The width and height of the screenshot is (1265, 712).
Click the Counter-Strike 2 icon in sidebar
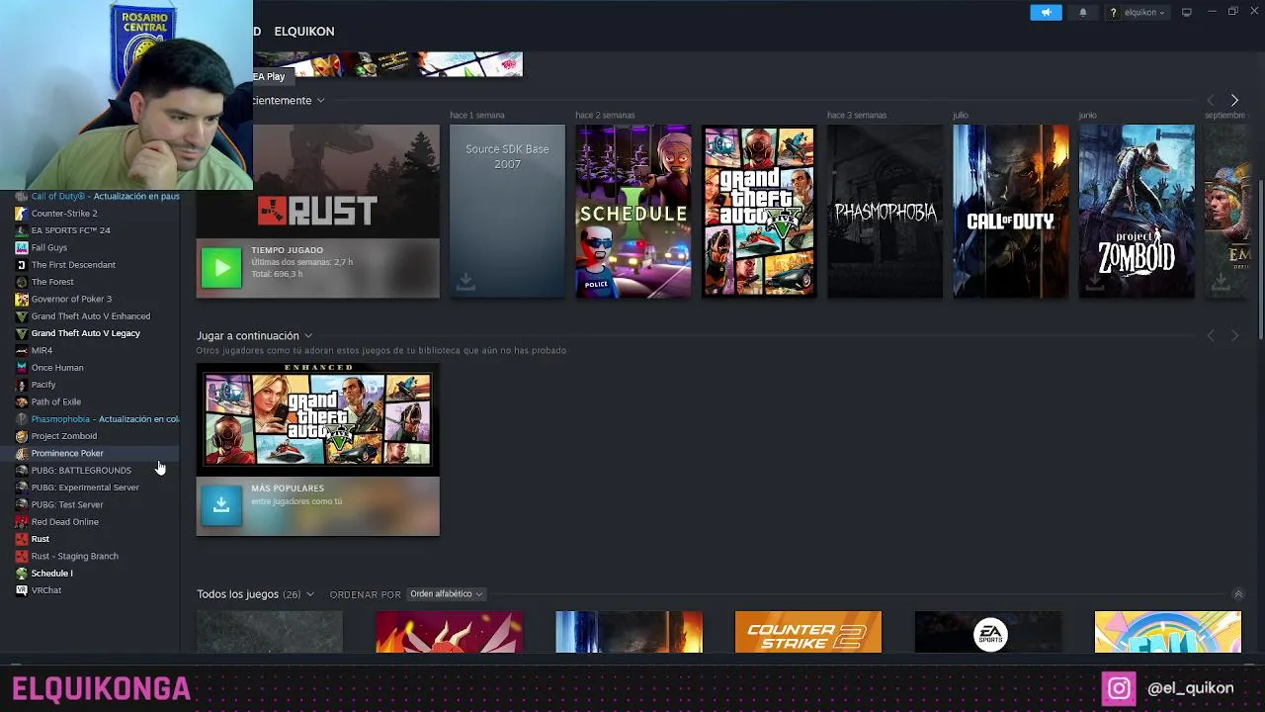tap(22, 214)
